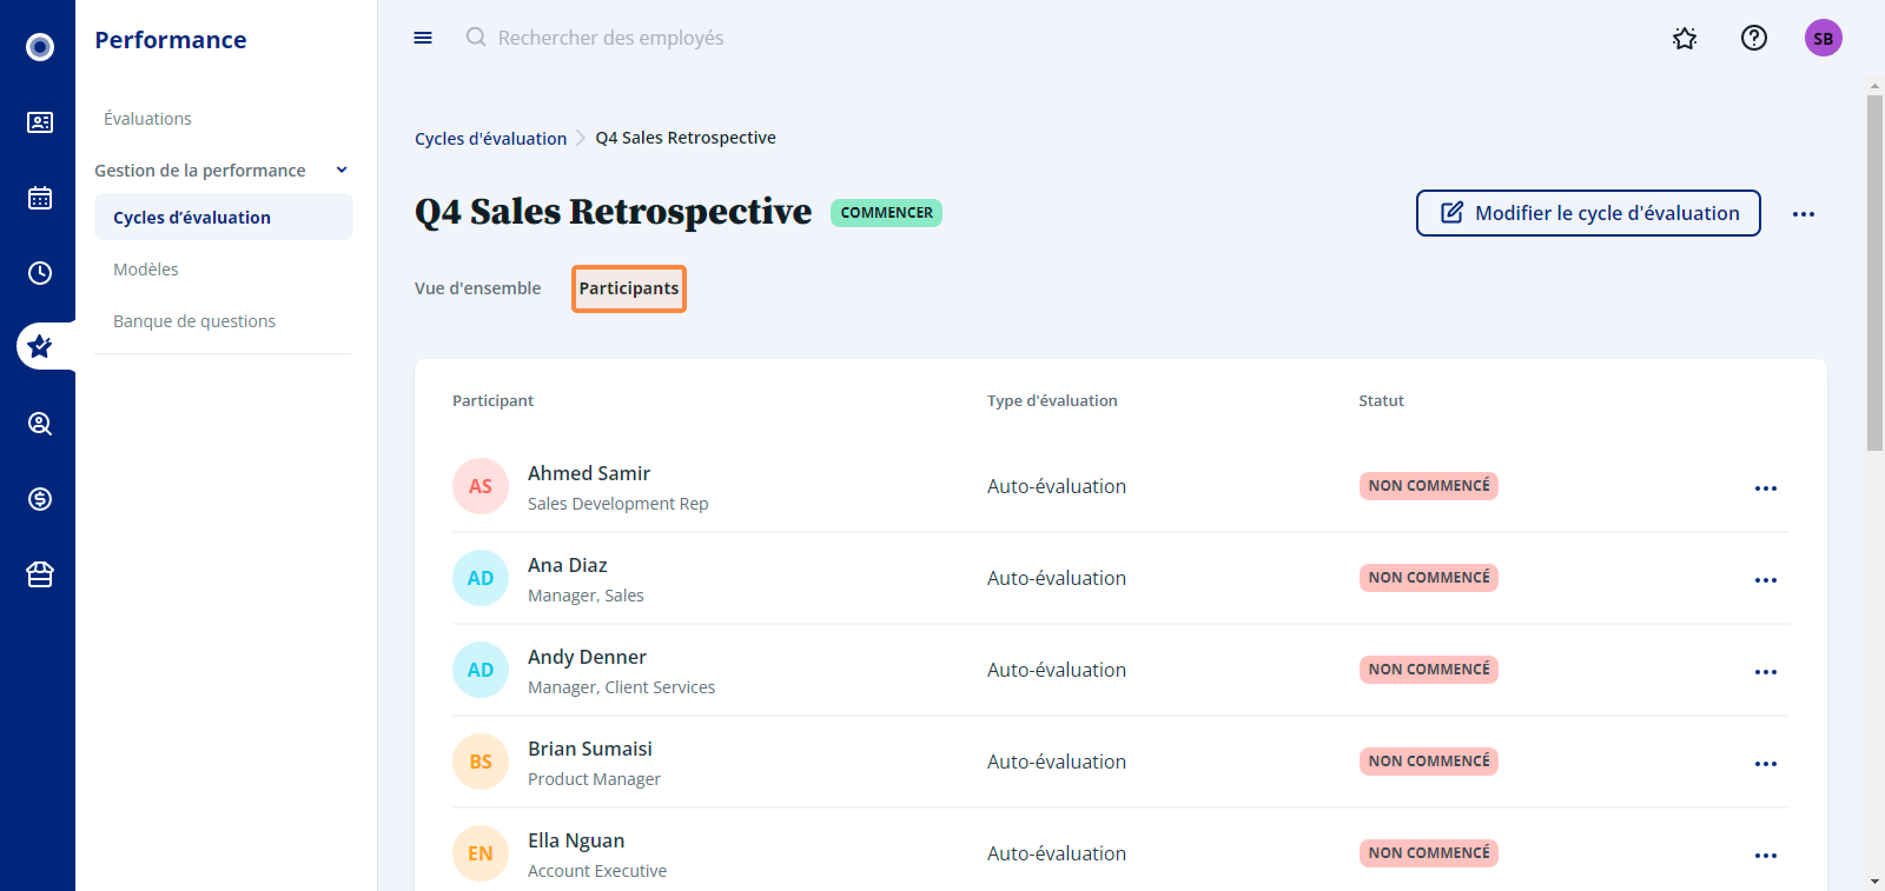Open Brian Sumaisi row actions menu
The width and height of the screenshot is (1885, 891).
pos(1765,763)
